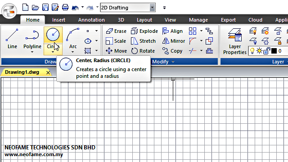
Task: Expand the Hatch tool dropdown arrow
Action: tap(96, 50)
